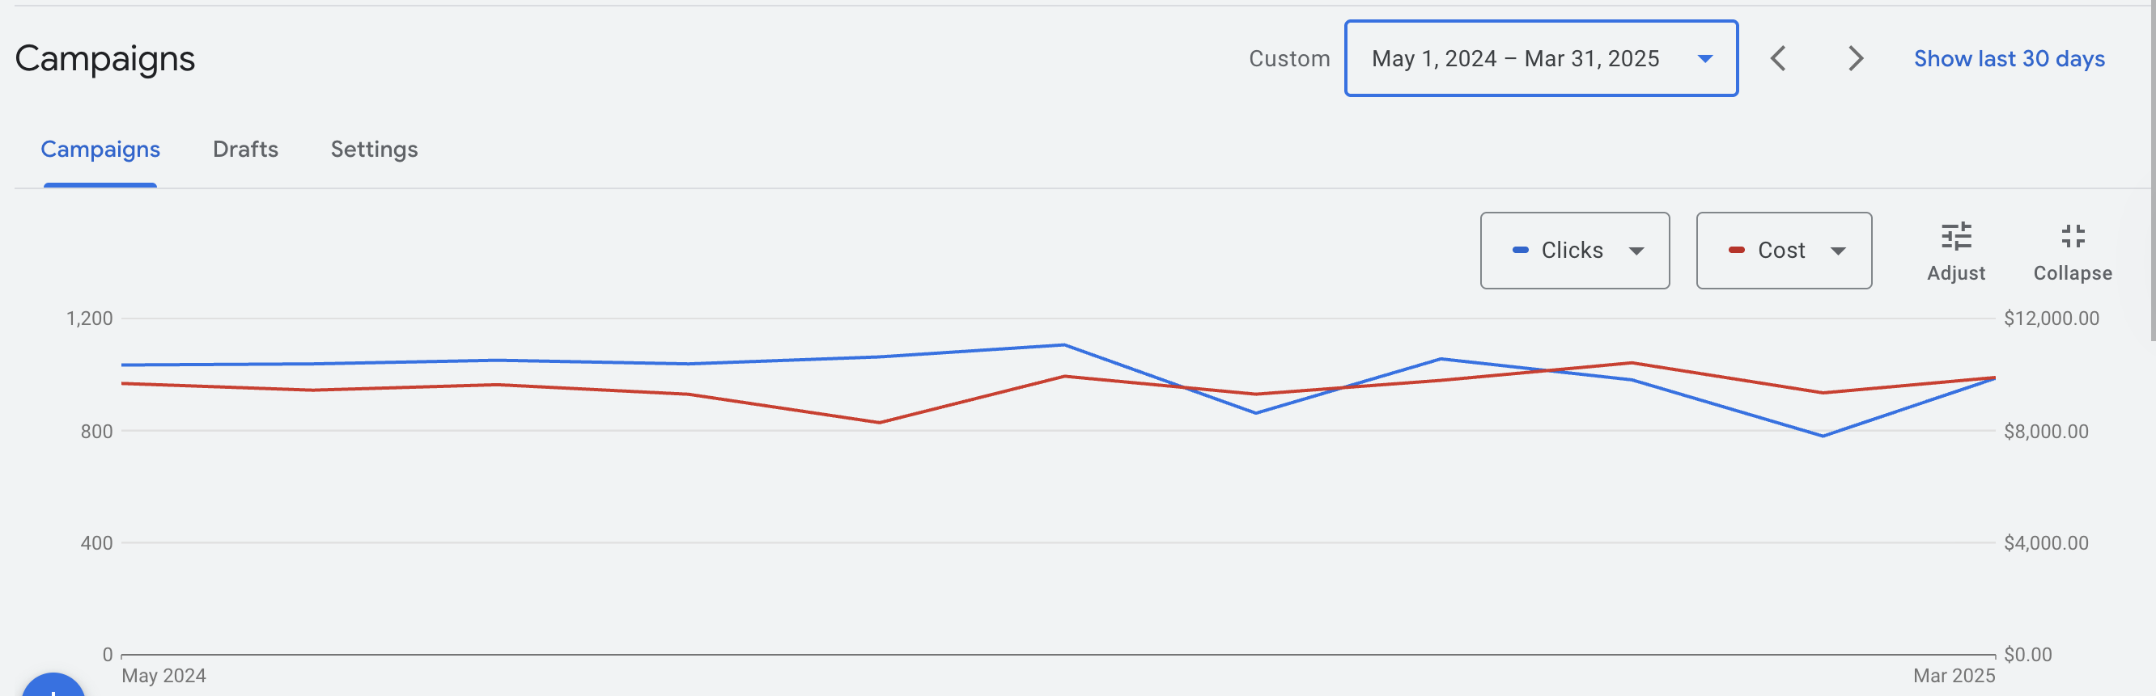Expand the Clicks metric dropdown arrow

pos(1636,251)
